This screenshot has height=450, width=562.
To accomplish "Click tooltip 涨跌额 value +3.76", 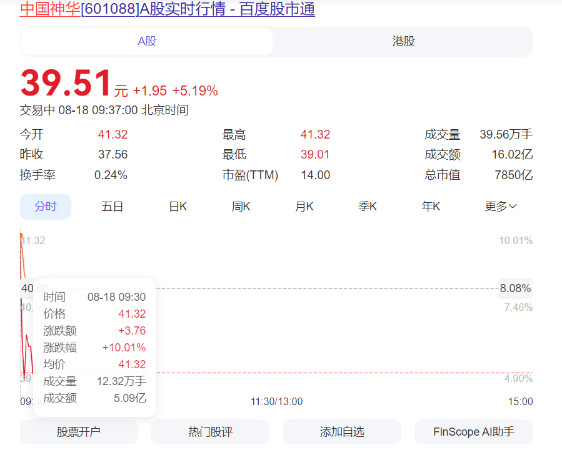I will click(132, 331).
